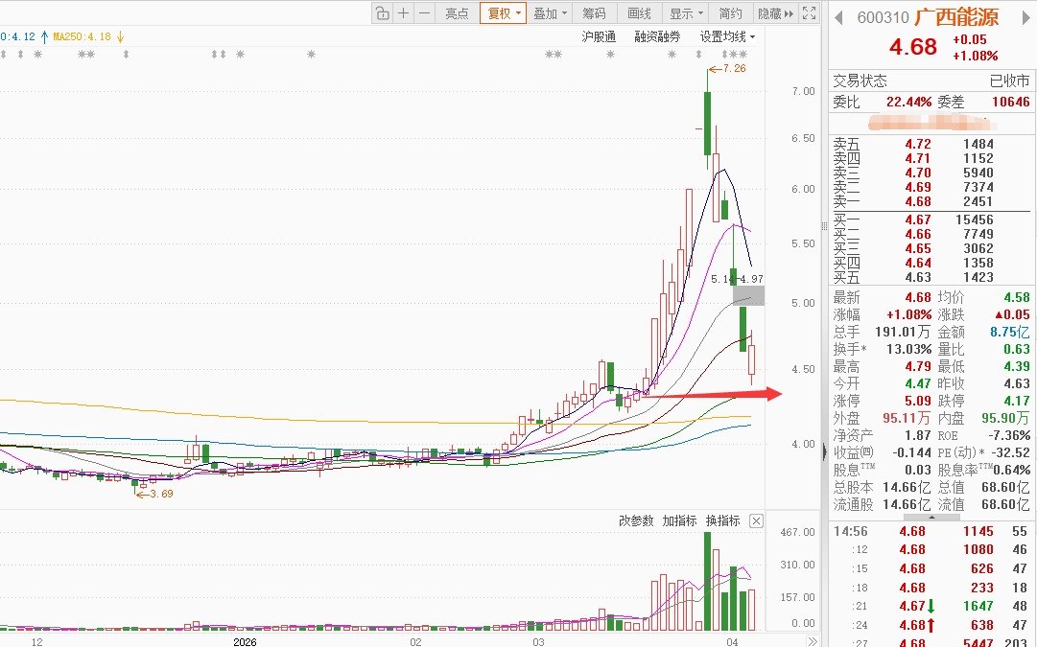This screenshot has width=1037, height=647.
Task: Click the 跌停 4.17 limit-down value
Action: (1017, 402)
